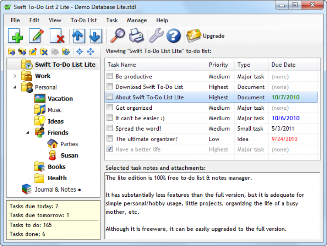Tick the 'Spread the word!' checkbox

(110, 129)
